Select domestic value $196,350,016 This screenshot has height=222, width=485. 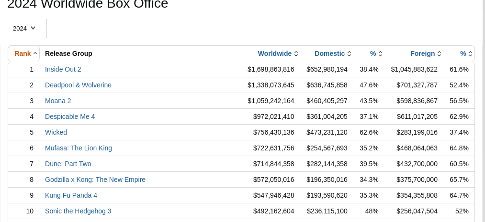point(327,180)
